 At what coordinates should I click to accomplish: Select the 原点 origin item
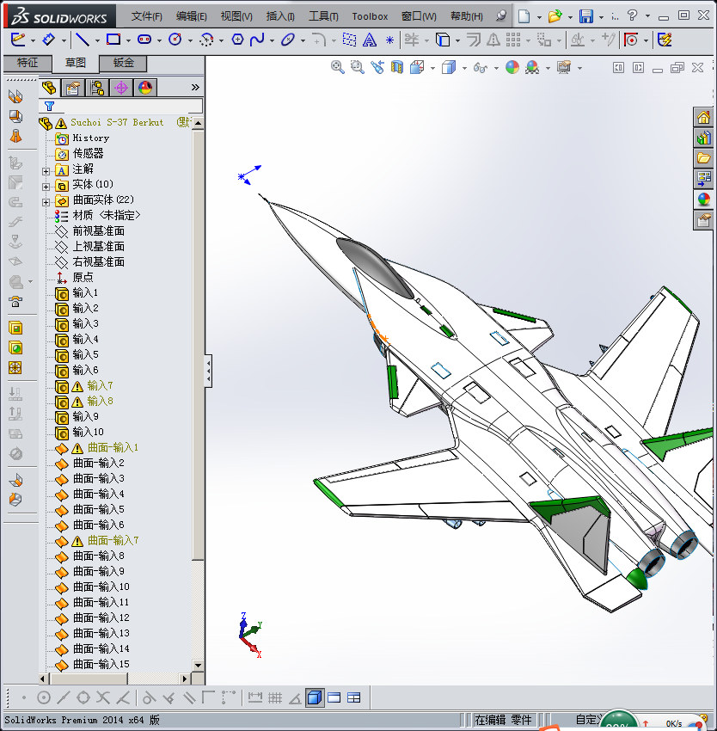[83, 278]
